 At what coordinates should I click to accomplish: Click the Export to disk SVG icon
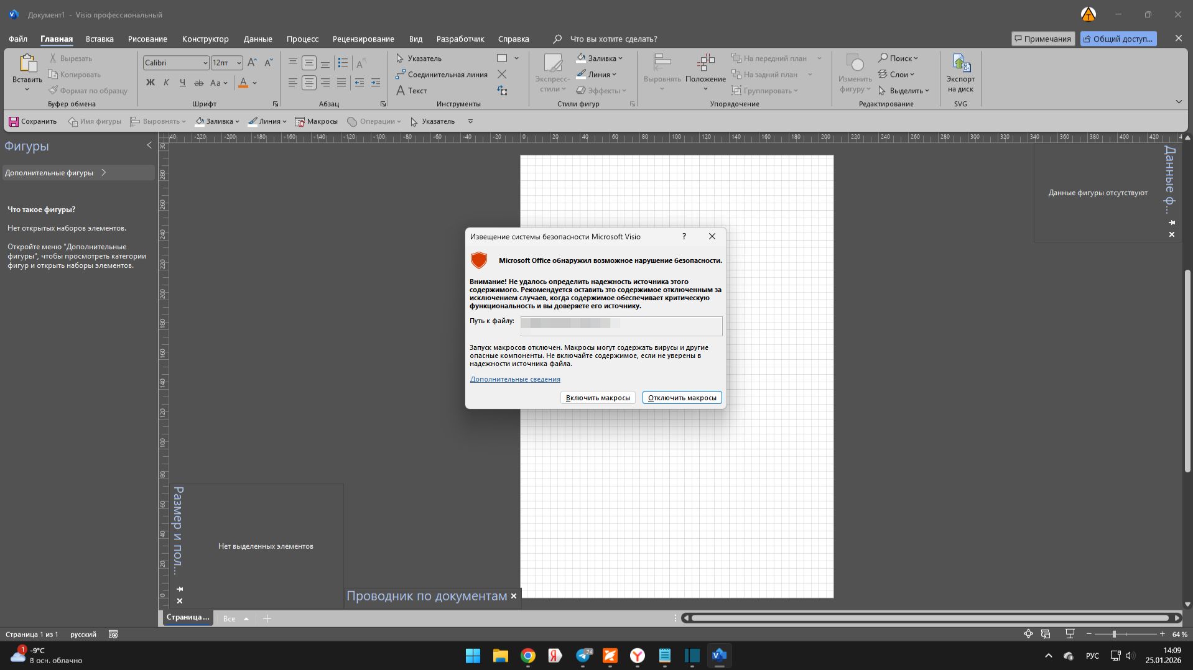coord(960,64)
